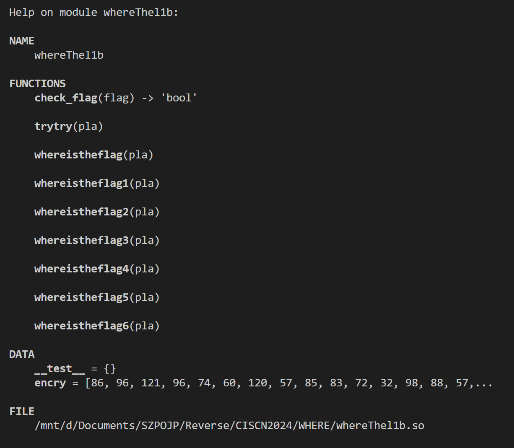Click the 'bool' return type annotation
The width and height of the screenshot is (514, 448).
click(x=179, y=98)
